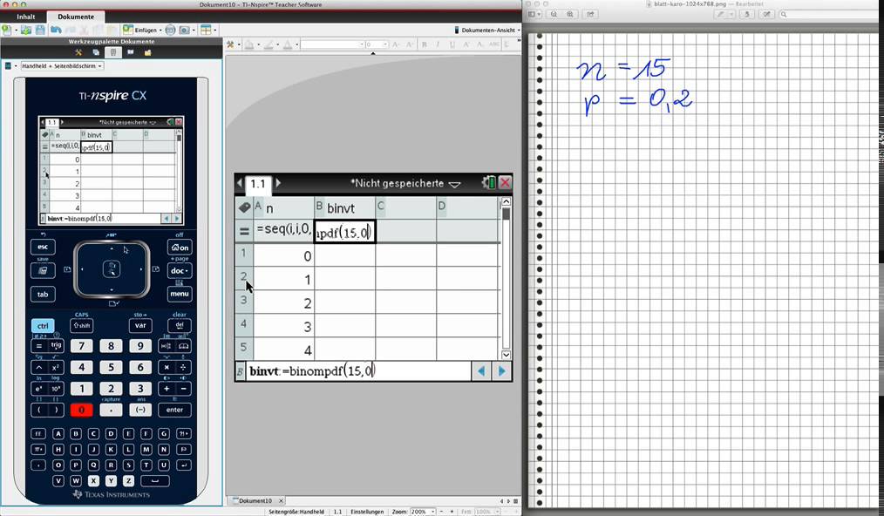Click share icon in Preview window toolbar
Screen dimensions: 884x516
pyautogui.click(x=590, y=14)
